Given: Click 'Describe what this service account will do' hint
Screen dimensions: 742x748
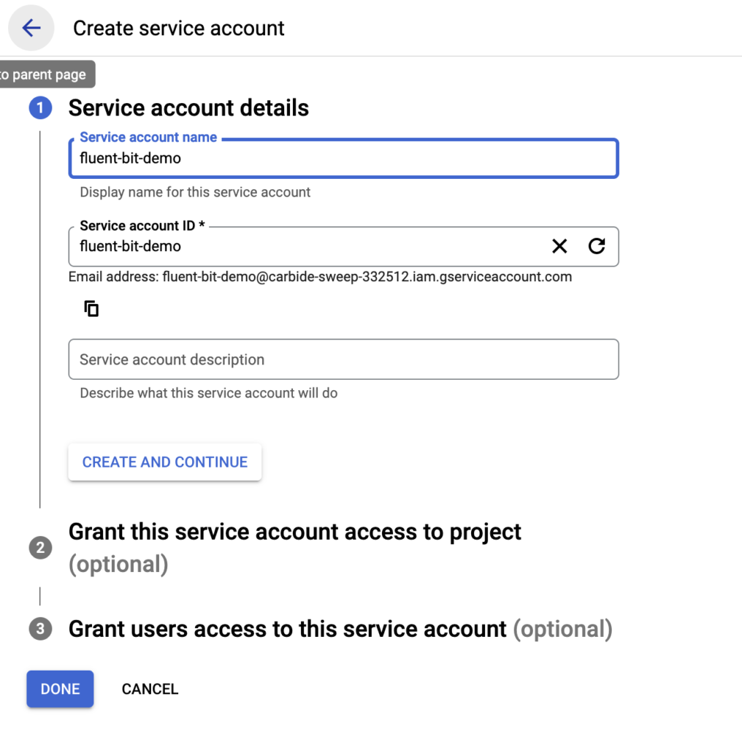Looking at the screenshot, I should pyautogui.click(x=208, y=393).
